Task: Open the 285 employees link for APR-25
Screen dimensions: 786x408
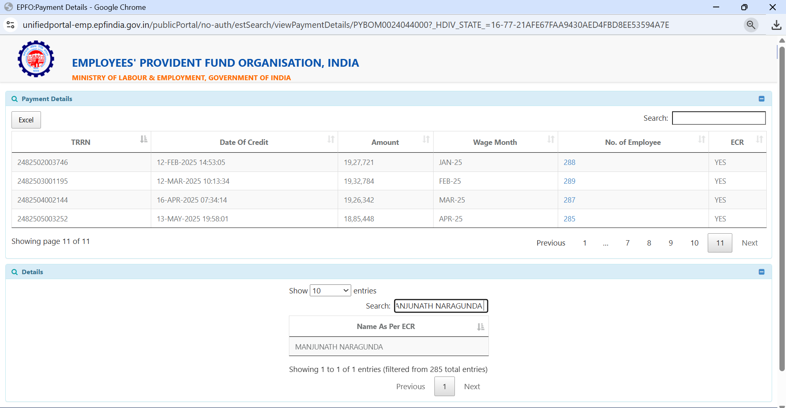Action: coord(569,219)
